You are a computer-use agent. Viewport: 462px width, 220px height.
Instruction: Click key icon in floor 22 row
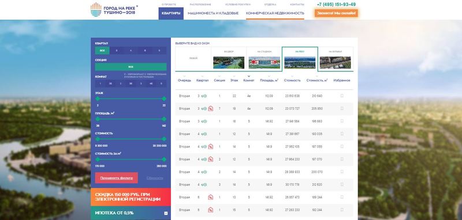pyautogui.click(x=204, y=96)
